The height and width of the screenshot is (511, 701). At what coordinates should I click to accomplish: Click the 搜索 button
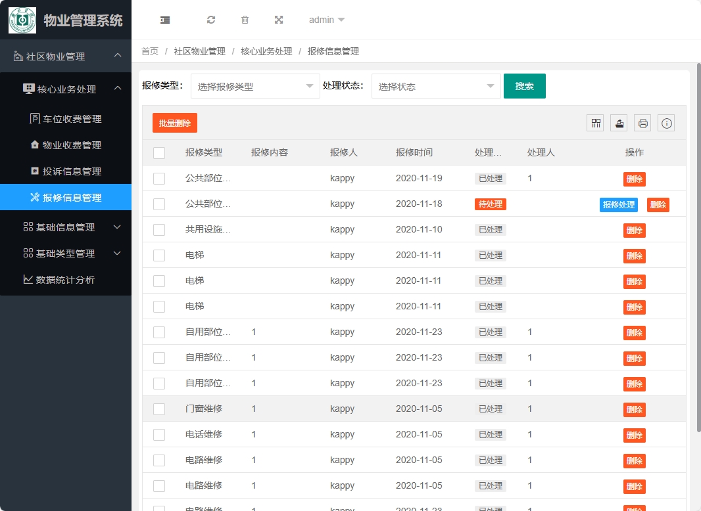(x=524, y=86)
